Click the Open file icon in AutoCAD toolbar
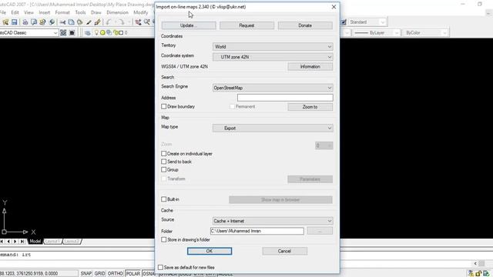This screenshot has width=493, height=277. 5,22
